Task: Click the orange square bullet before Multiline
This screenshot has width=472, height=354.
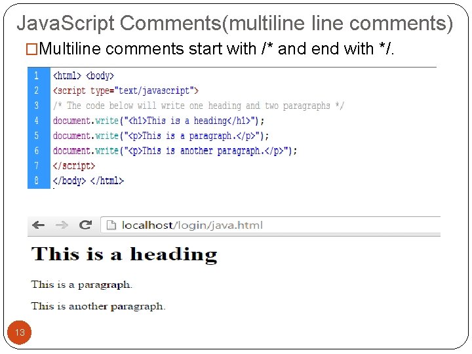Action: (x=31, y=49)
